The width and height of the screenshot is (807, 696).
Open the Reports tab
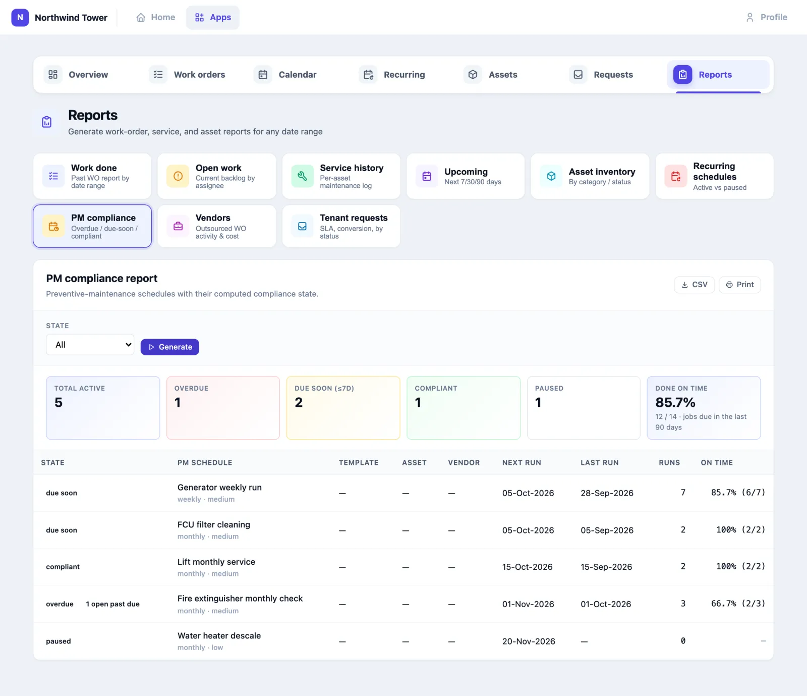[718, 75]
